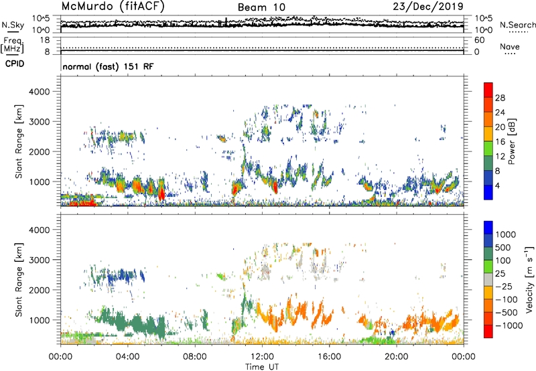The image size is (536, 371).
Task: Click the '4000' tick in power panel
Action: 40,92
